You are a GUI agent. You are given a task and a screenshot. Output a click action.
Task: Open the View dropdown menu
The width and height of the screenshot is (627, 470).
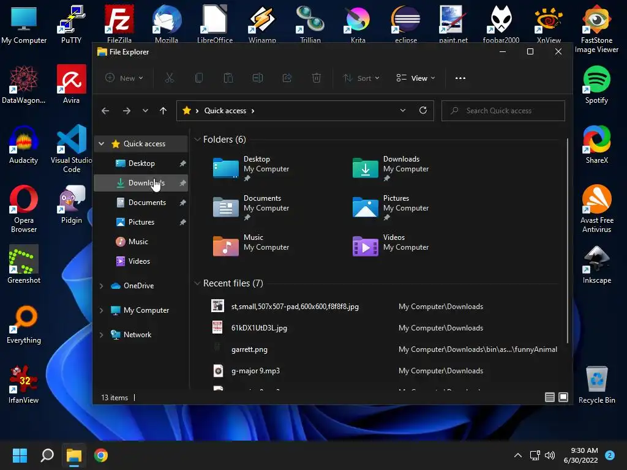[416, 78]
